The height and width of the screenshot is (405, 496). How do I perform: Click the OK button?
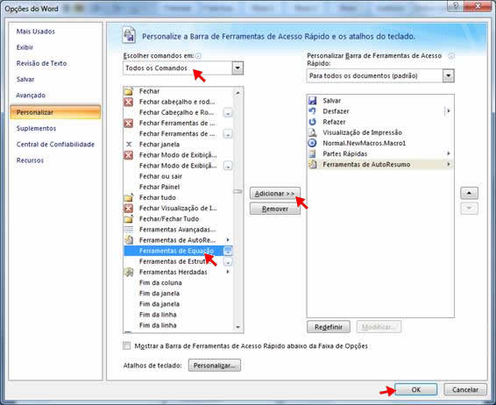pyautogui.click(x=415, y=389)
